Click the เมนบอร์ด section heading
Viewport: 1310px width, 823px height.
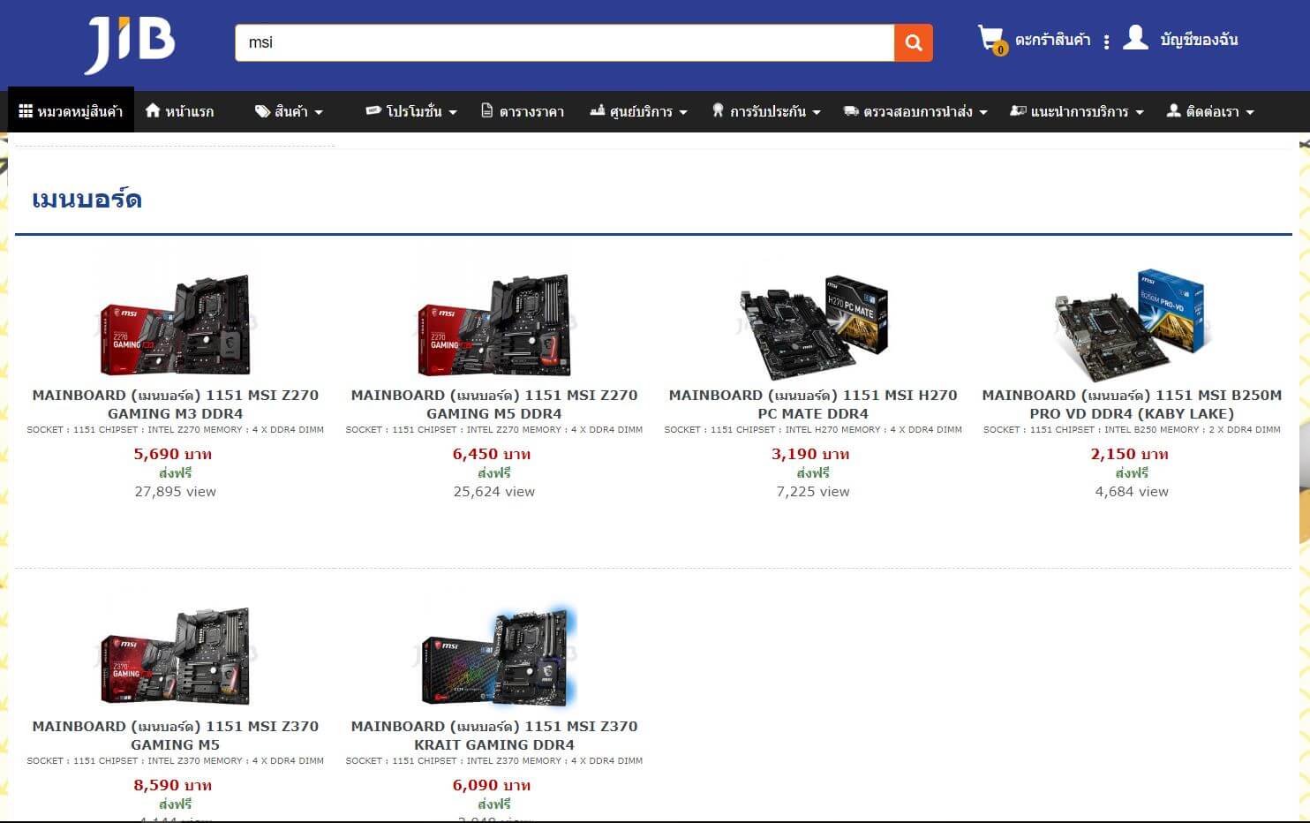tap(87, 199)
